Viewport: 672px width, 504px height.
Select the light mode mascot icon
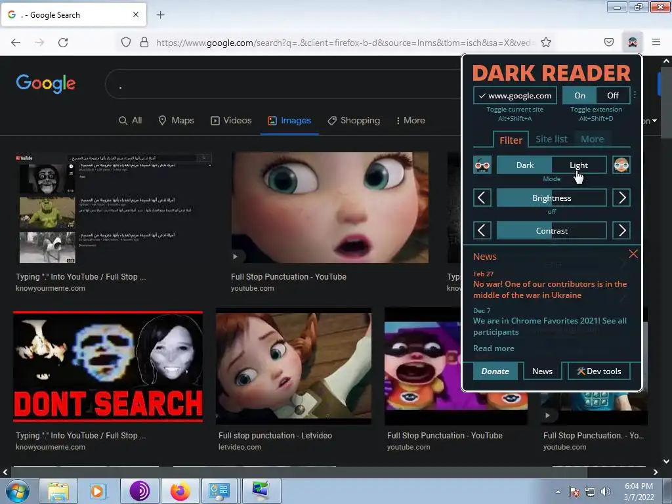point(621,165)
